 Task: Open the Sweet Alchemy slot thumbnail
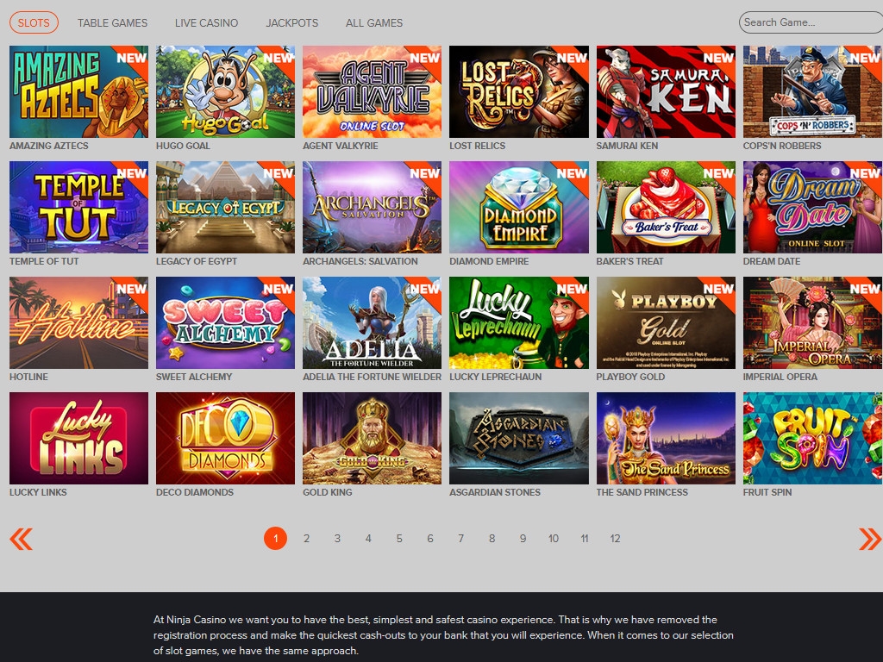(225, 322)
